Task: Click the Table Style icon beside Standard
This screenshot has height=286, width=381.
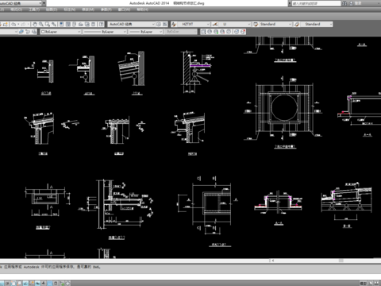Action: tap(256, 24)
